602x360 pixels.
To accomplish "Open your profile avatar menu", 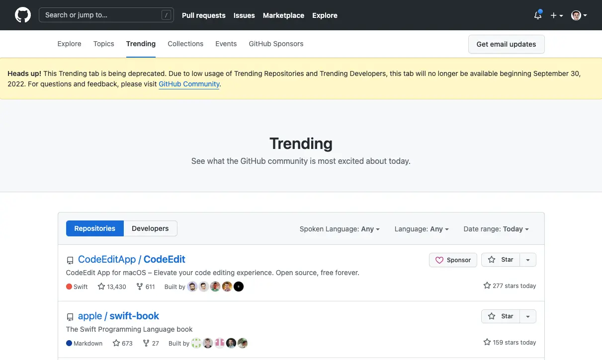I will [575, 15].
